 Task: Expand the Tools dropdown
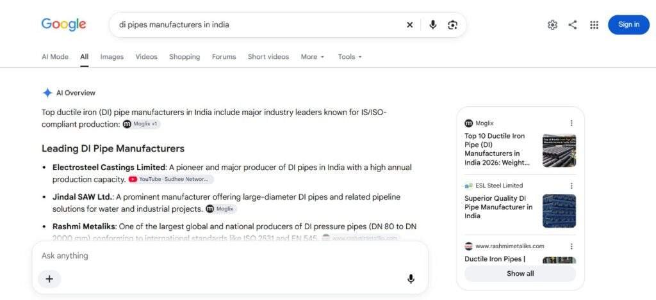[x=350, y=57]
